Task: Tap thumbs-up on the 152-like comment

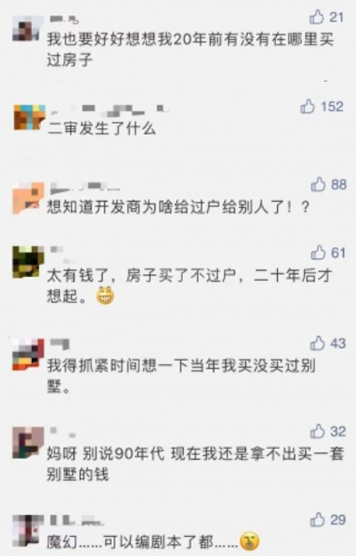Action: coord(308,106)
